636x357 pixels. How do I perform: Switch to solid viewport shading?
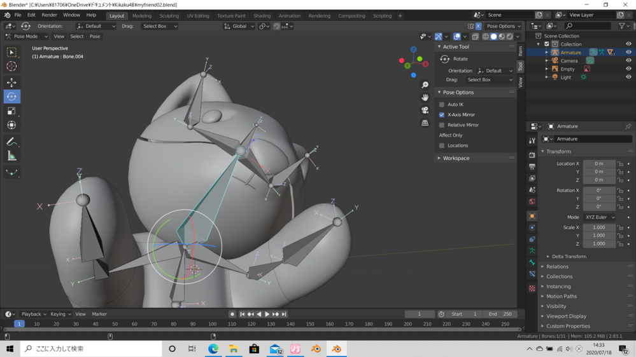click(x=493, y=36)
